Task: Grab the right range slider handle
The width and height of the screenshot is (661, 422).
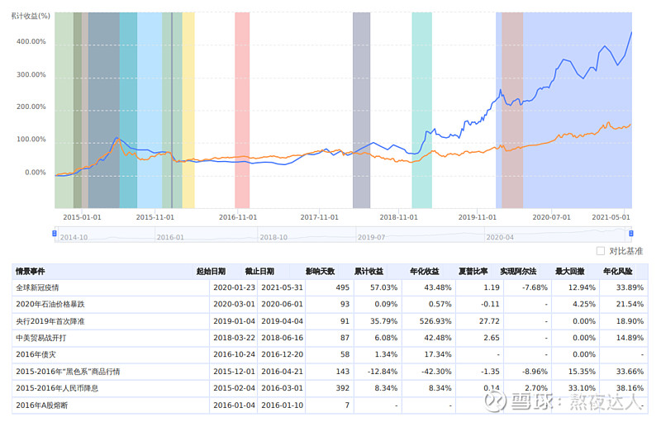Action: tap(630, 234)
